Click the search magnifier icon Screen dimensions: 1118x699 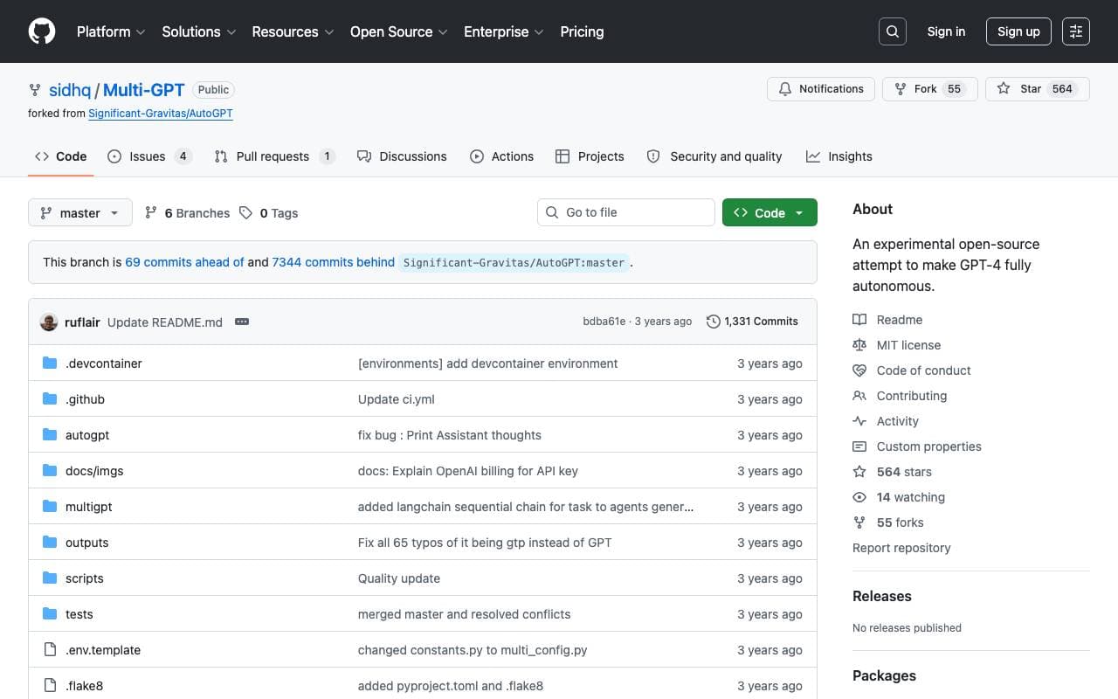point(892,31)
